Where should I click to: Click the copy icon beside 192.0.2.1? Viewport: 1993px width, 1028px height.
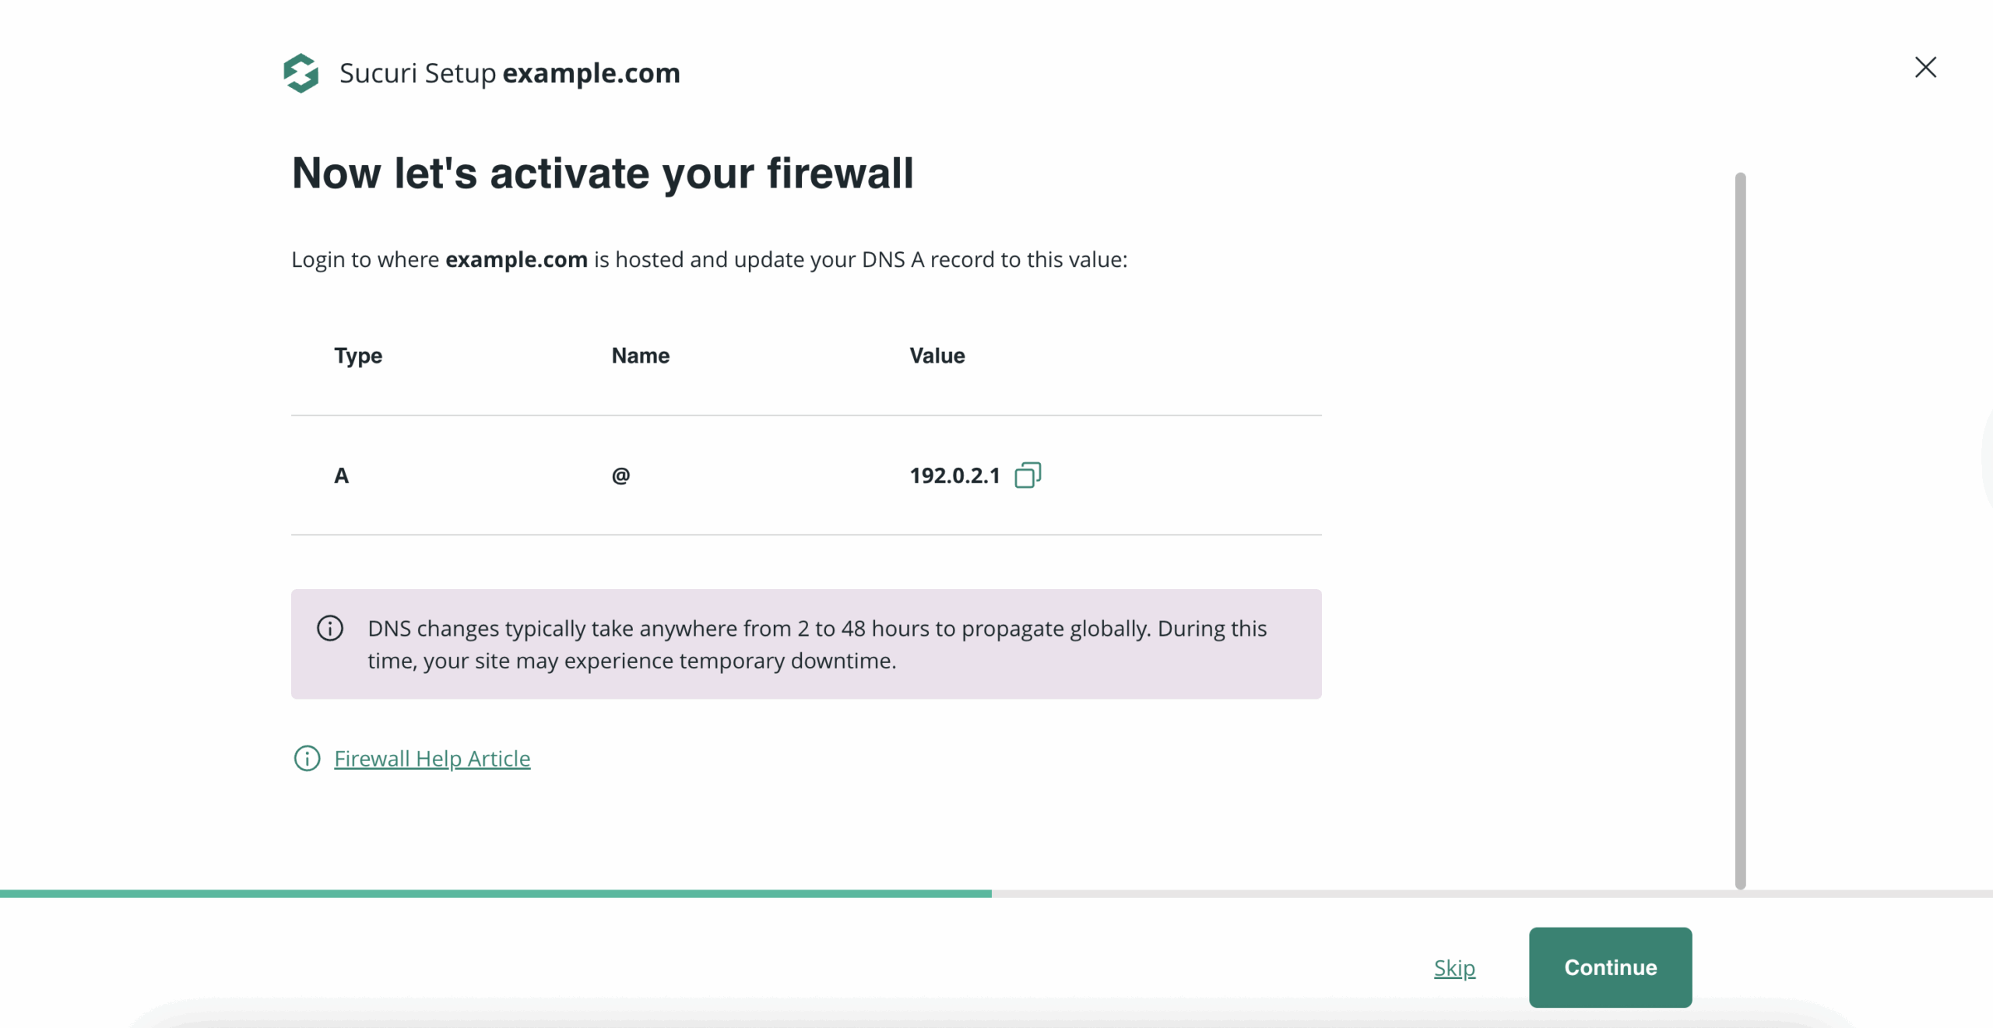click(1028, 475)
